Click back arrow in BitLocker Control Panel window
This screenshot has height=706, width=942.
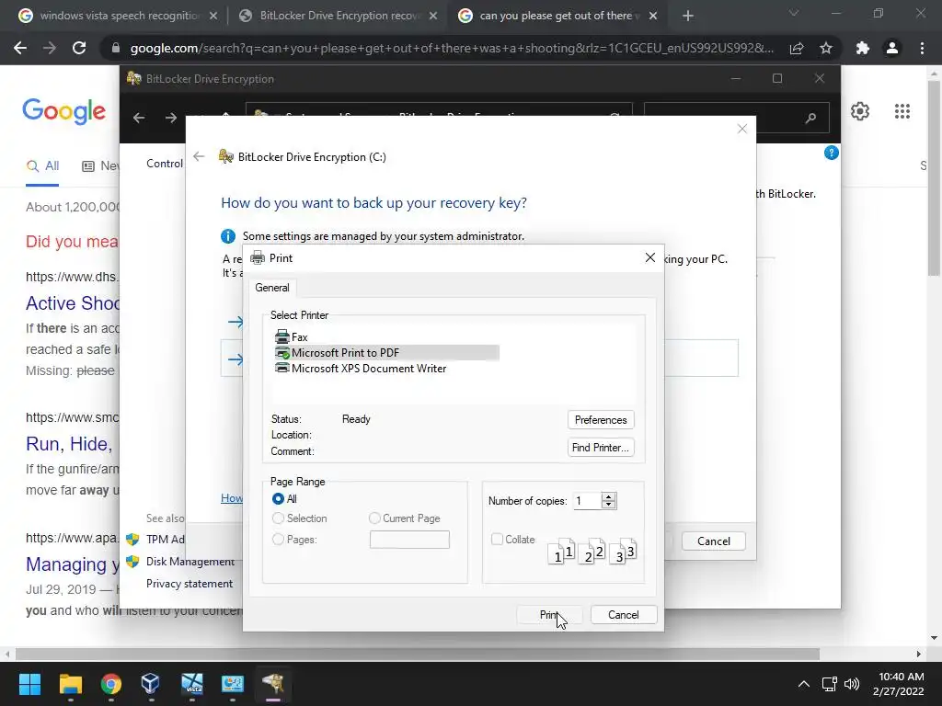(139, 118)
